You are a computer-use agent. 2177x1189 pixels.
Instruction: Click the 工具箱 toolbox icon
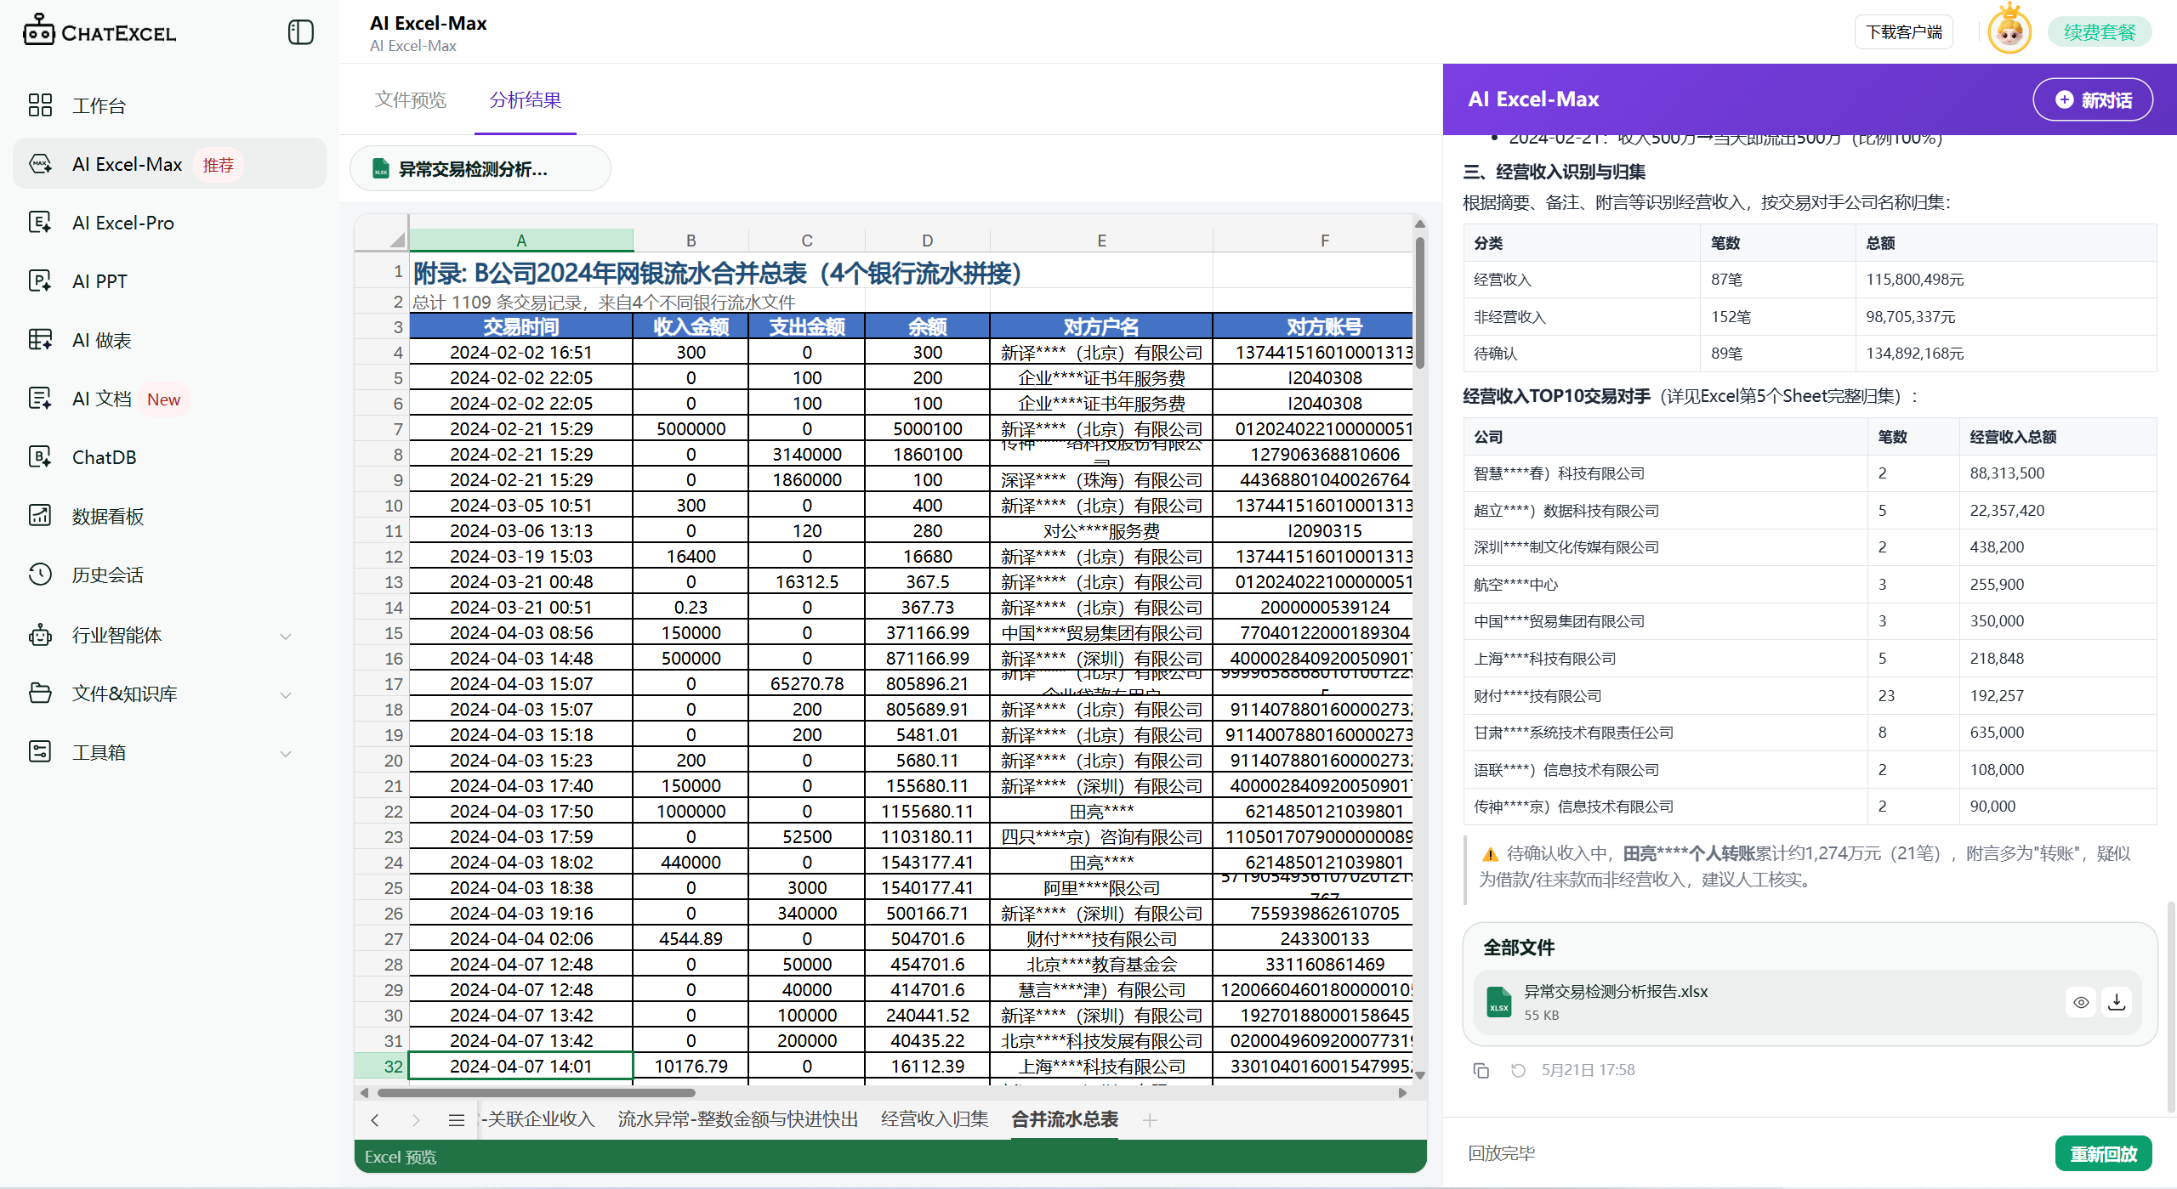coord(40,752)
